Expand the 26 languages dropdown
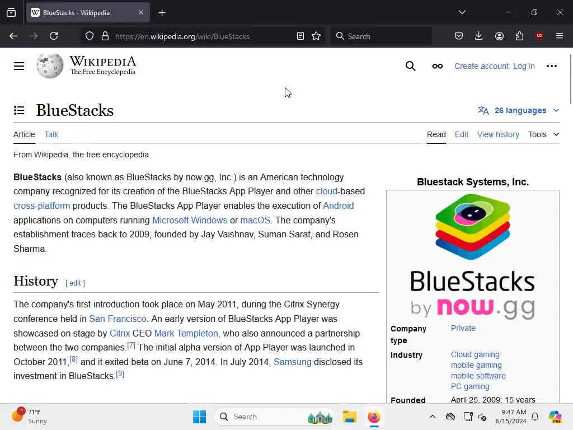This screenshot has height=430, width=573. coord(519,110)
